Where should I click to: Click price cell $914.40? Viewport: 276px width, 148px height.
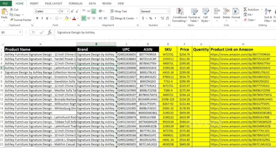click(x=185, y=140)
